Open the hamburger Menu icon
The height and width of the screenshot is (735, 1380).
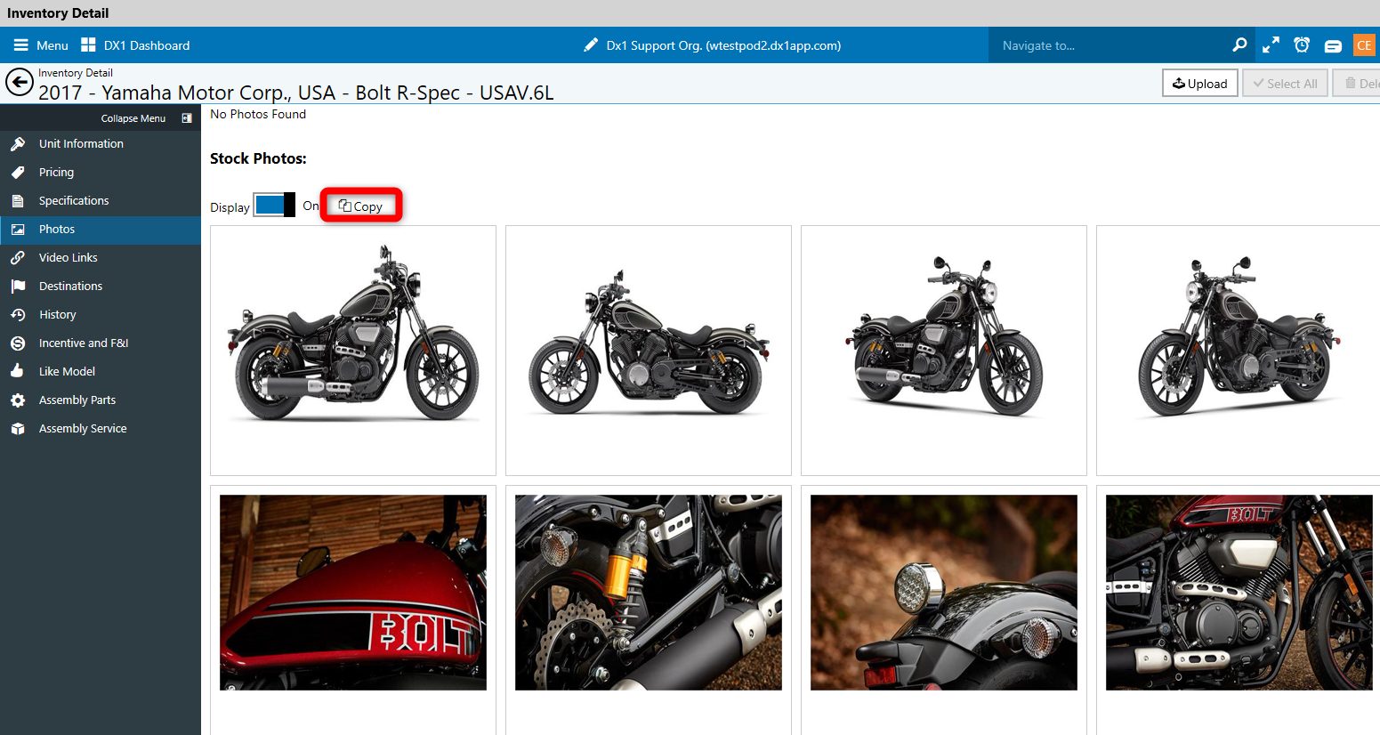[20, 45]
